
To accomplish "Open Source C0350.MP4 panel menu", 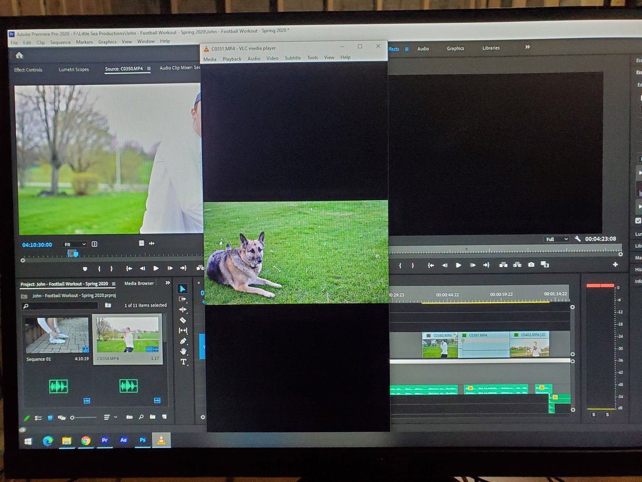I will (149, 69).
